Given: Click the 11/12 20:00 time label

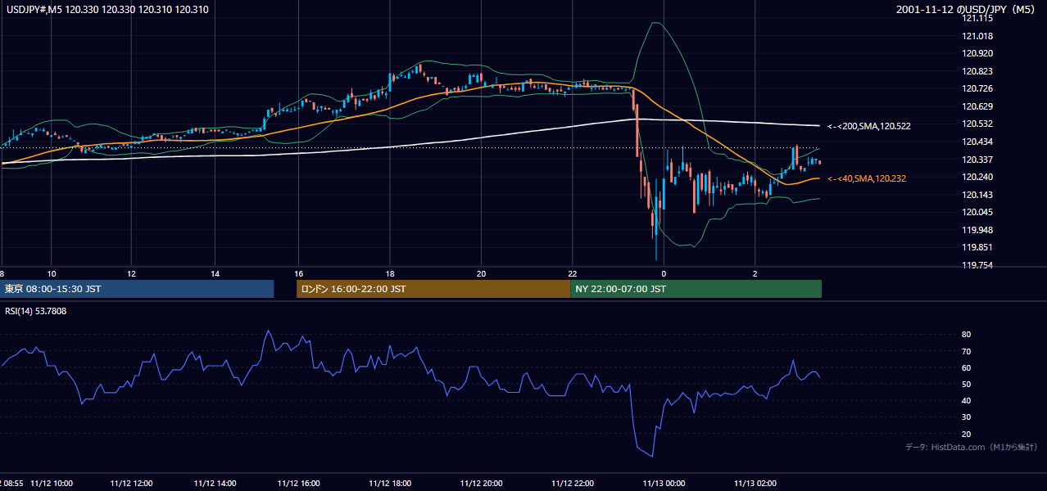Looking at the screenshot, I should (x=481, y=484).
